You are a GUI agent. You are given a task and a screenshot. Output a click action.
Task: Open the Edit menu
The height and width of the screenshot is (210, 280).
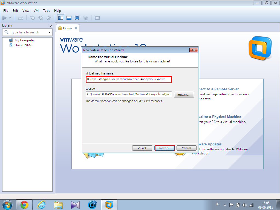[15, 11]
